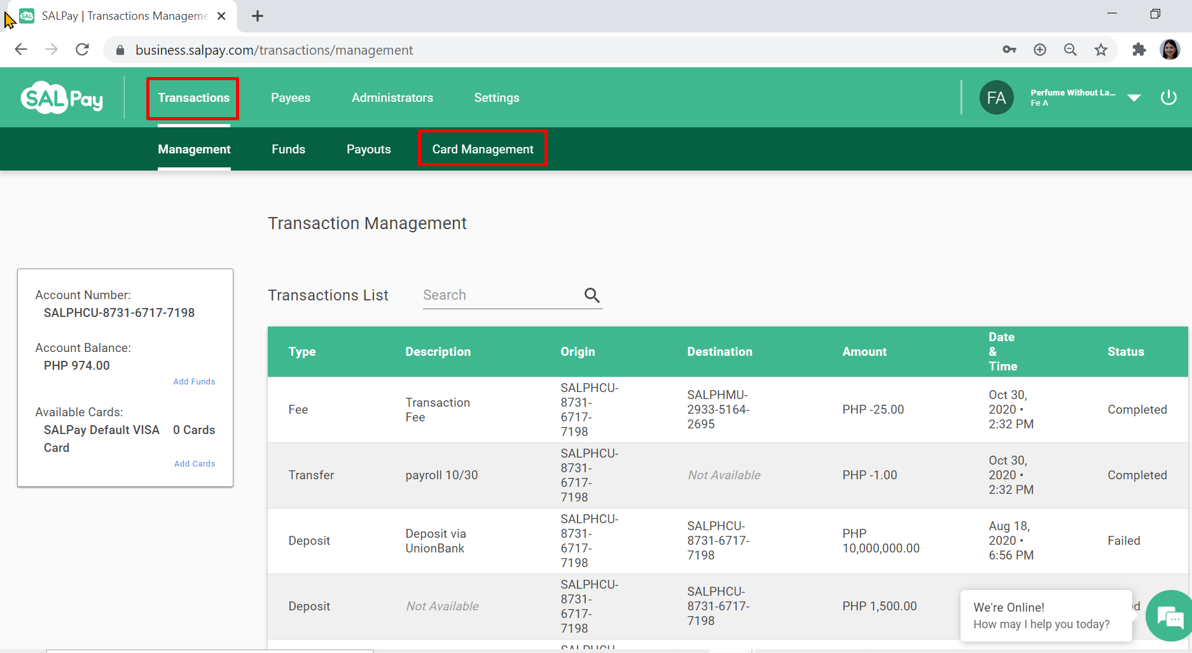Click the saved password key icon
This screenshot has width=1192, height=653.
1009,50
